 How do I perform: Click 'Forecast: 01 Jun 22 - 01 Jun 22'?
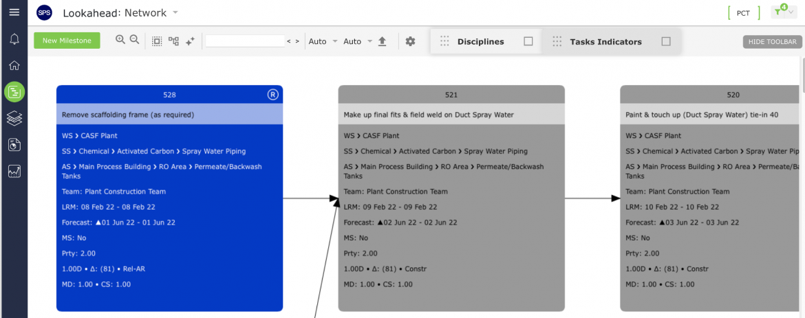(x=118, y=223)
